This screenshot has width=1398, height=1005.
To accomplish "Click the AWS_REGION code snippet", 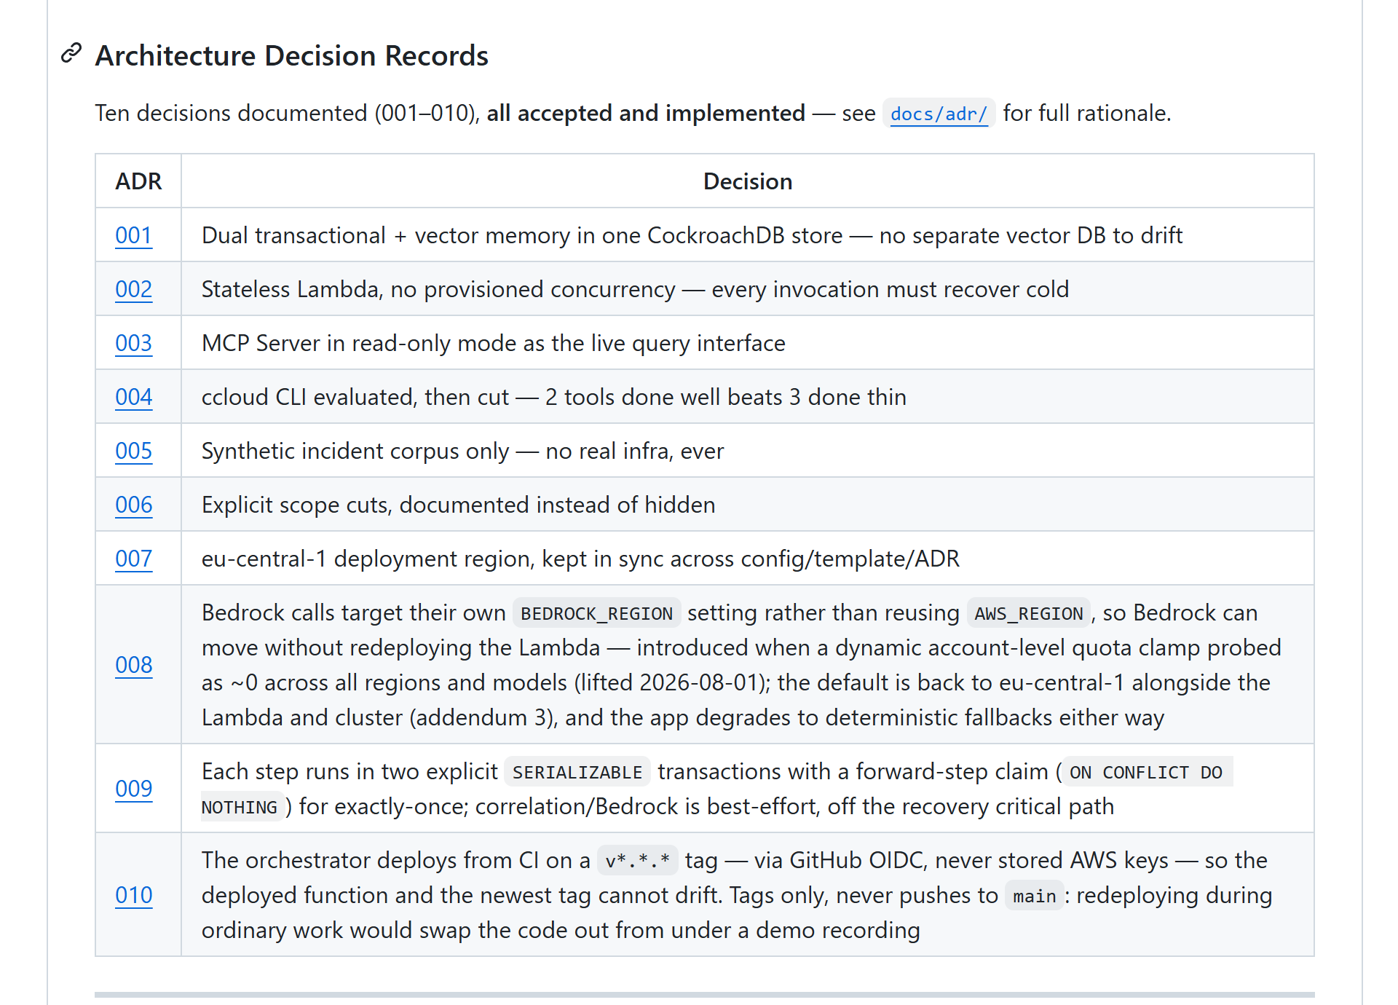I will [x=1029, y=613].
